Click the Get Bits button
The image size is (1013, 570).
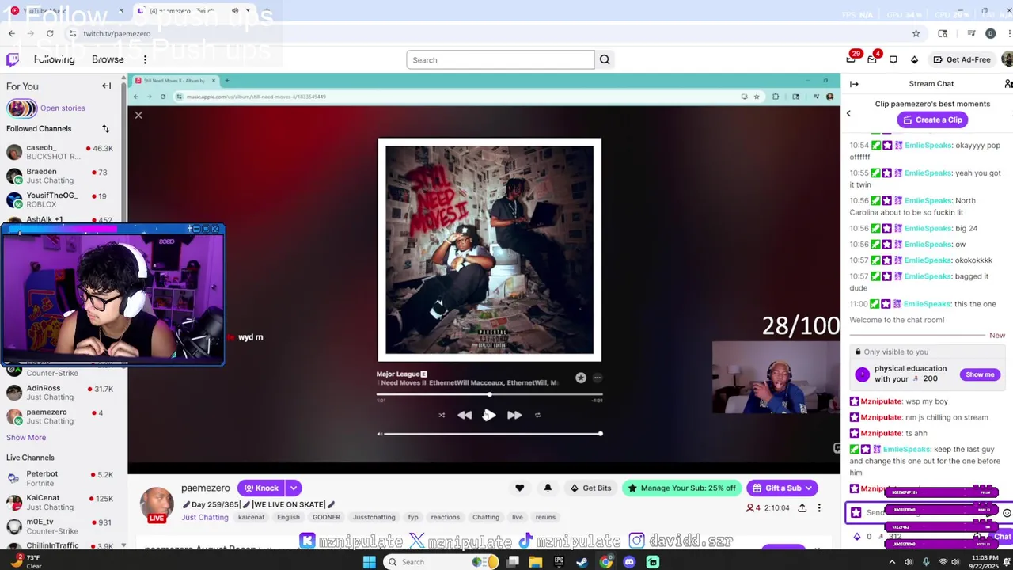(x=590, y=488)
